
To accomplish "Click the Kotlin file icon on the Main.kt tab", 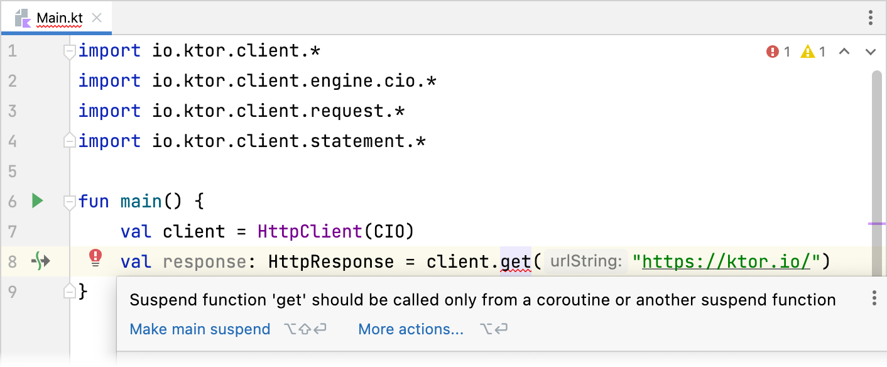I will pyautogui.click(x=23, y=18).
